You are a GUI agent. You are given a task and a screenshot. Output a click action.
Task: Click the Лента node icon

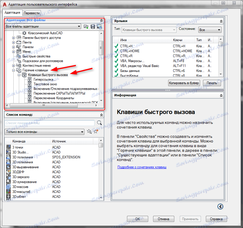pyautogui.click(x=19, y=42)
